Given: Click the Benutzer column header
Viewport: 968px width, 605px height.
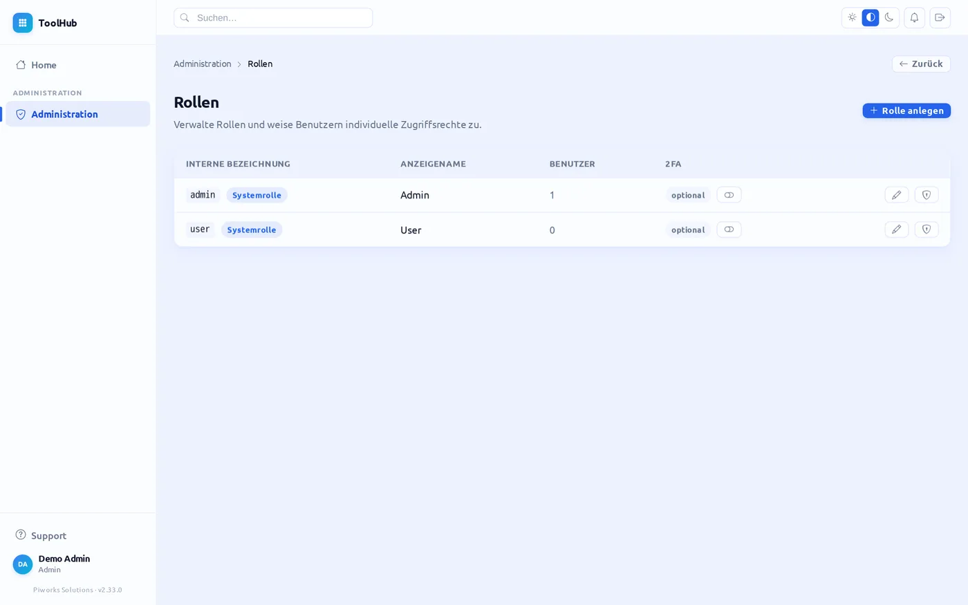Looking at the screenshot, I should tap(572, 164).
